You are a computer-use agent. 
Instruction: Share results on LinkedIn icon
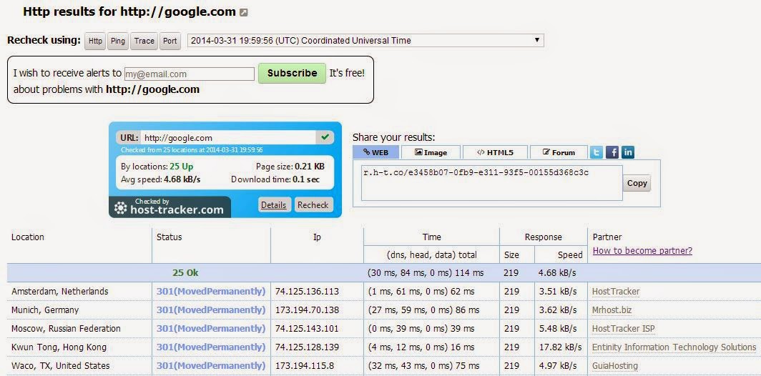(x=628, y=152)
